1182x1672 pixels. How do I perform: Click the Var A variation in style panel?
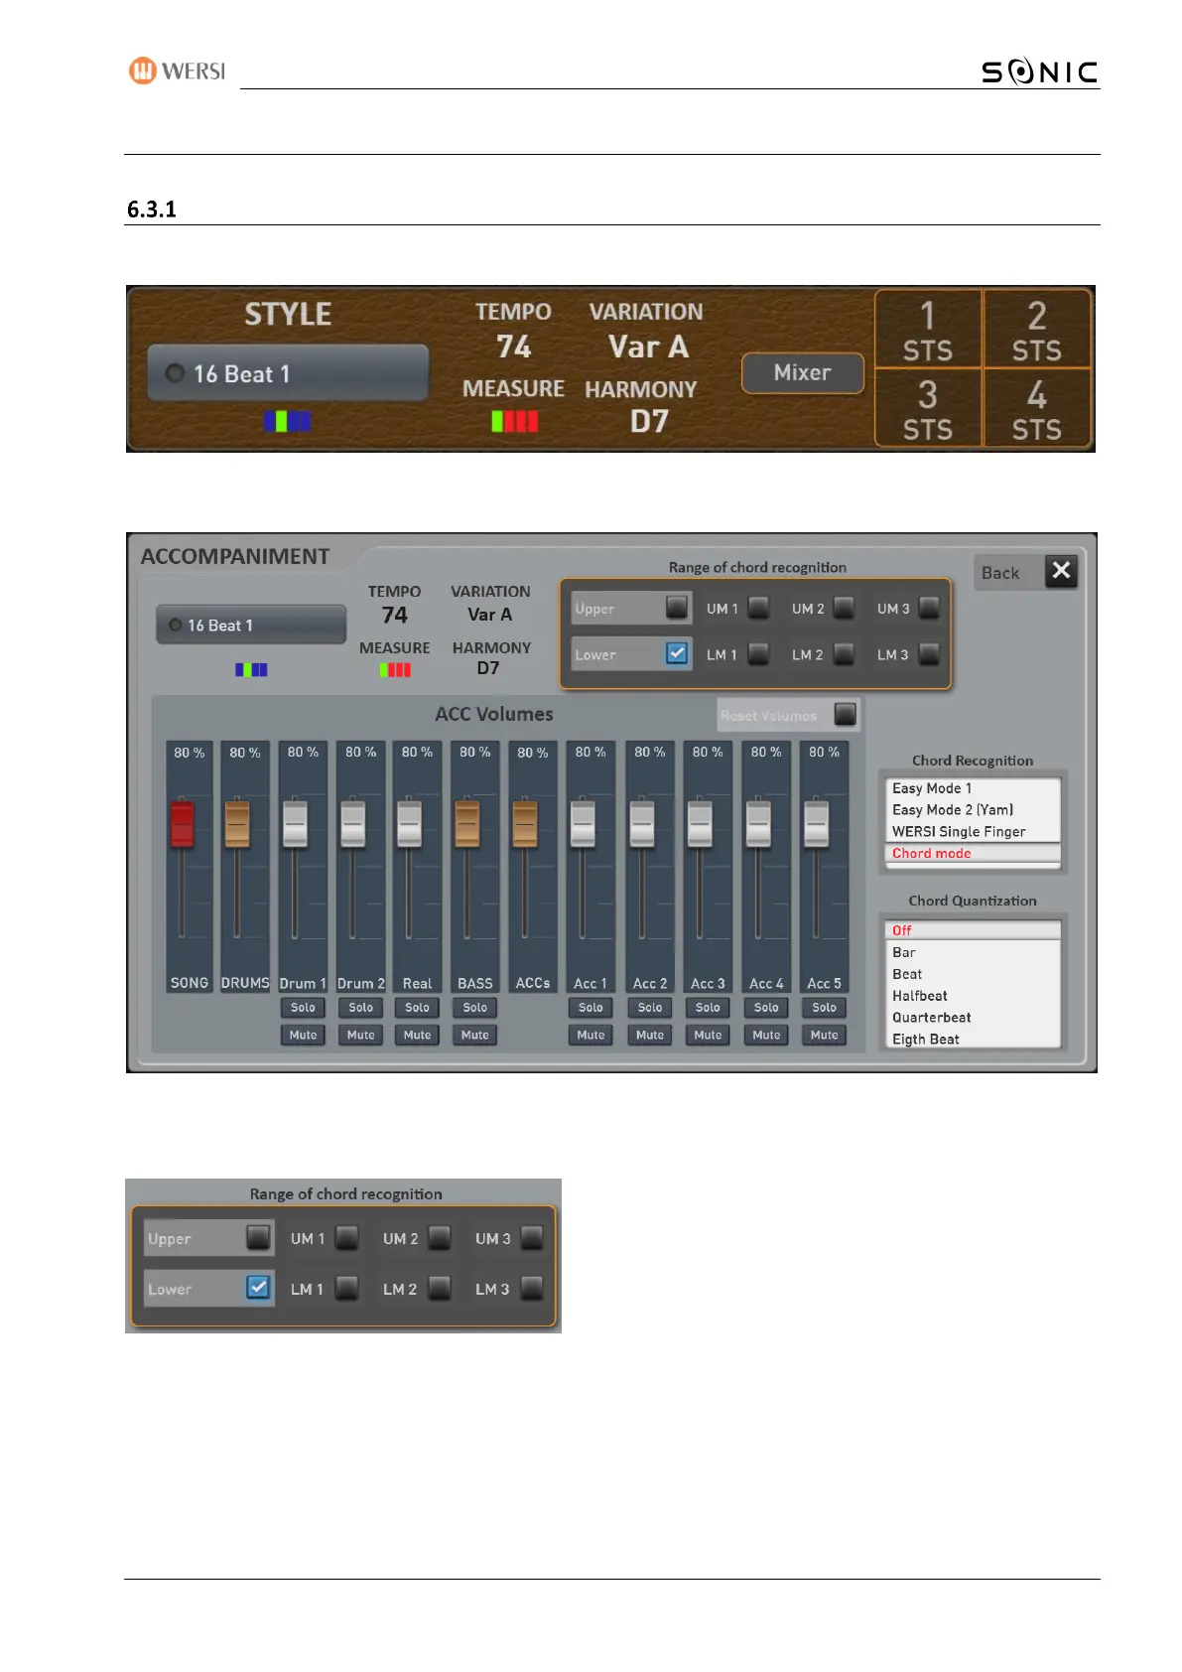648,347
